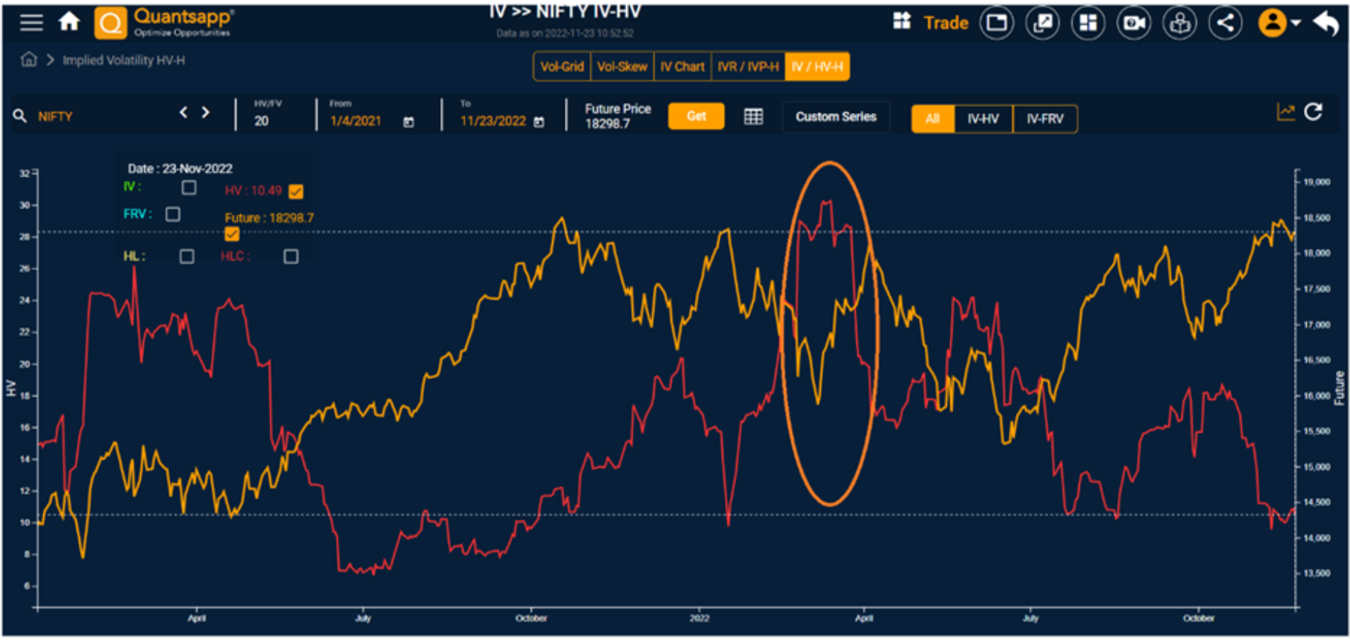Click the search magnifier next to NIFTY
Screen dimensions: 1350x641
pyautogui.click(x=18, y=115)
